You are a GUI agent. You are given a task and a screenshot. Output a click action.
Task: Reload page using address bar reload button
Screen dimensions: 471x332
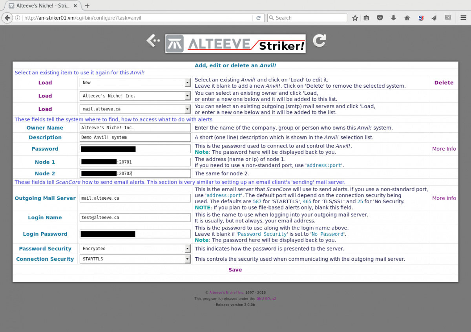click(258, 18)
